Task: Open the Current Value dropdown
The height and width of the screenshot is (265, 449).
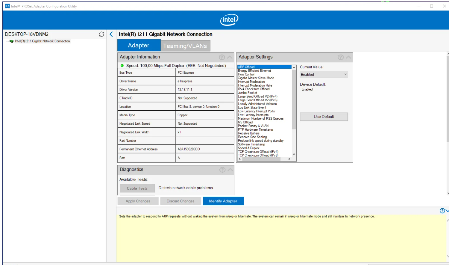Action: tap(324, 74)
